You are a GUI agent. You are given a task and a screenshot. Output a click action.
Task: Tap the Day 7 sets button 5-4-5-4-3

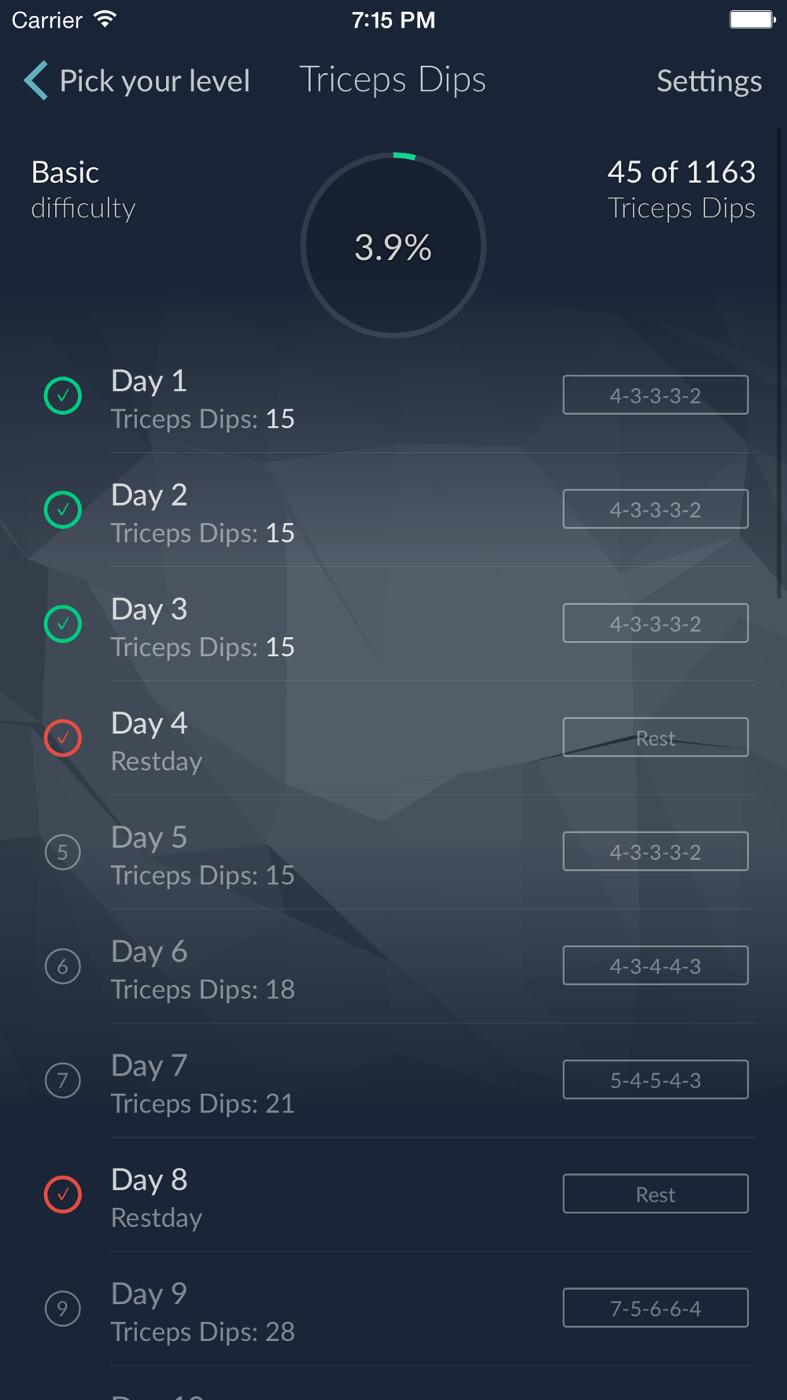pos(656,1080)
